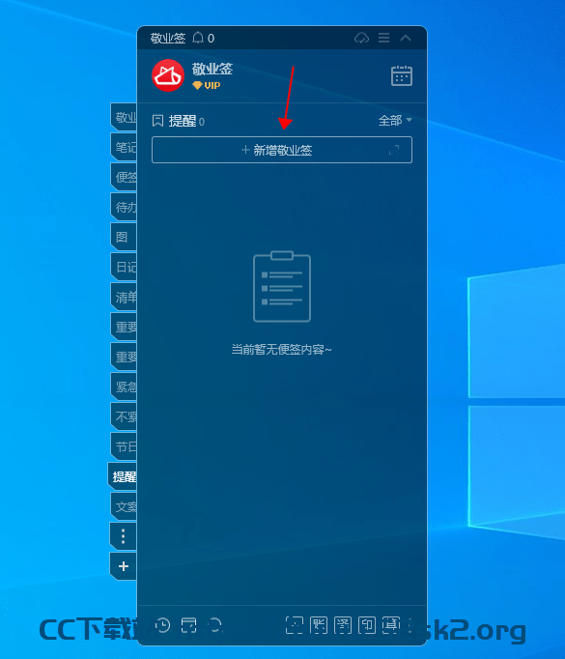Collapse window with the up chevron

click(x=406, y=38)
